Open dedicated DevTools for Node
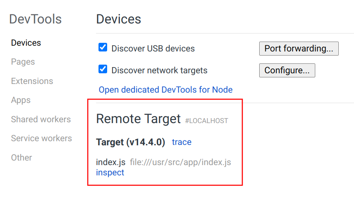 [x=166, y=90]
